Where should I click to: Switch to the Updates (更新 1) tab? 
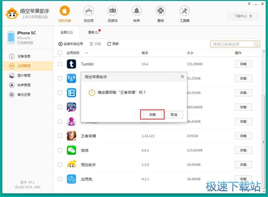[93, 32]
